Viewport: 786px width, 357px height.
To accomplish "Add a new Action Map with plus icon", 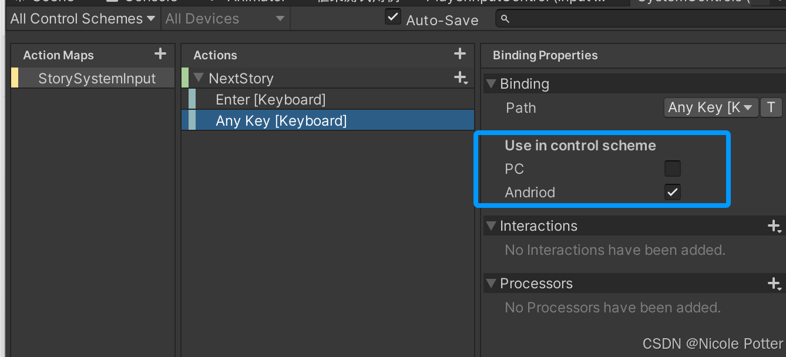I will 160,54.
